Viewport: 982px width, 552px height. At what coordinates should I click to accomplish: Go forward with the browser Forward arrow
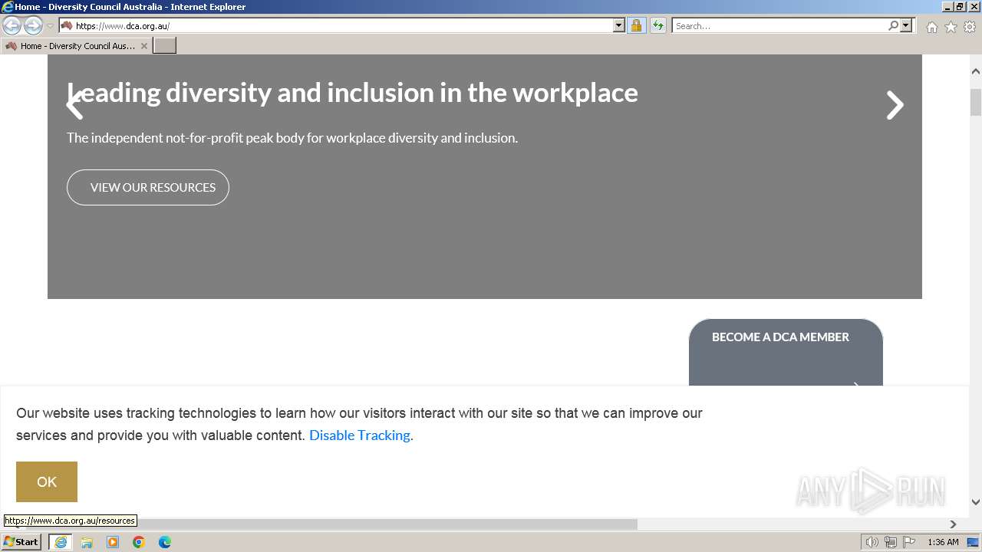pyautogui.click(x=33, y=25)
